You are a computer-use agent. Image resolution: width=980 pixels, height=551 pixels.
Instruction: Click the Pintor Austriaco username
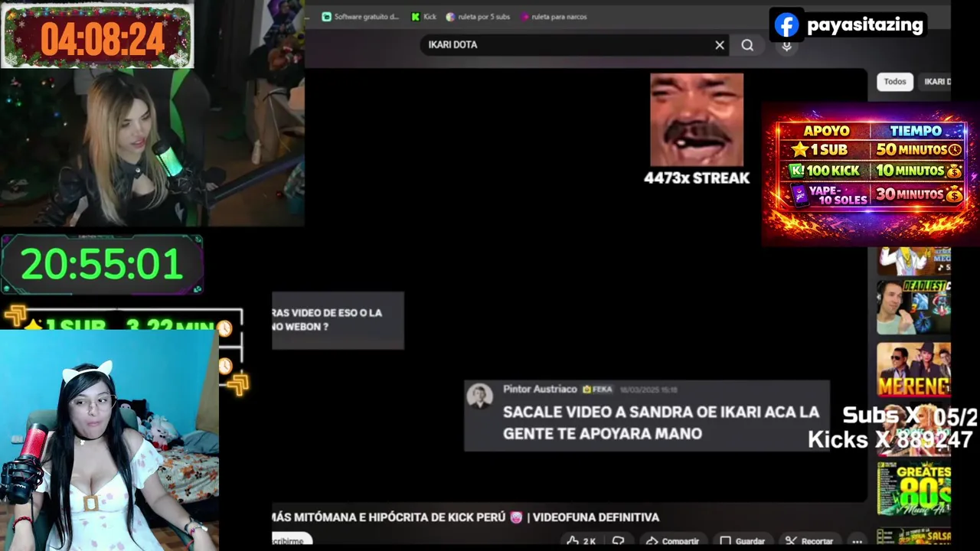[x=540, y=389]
